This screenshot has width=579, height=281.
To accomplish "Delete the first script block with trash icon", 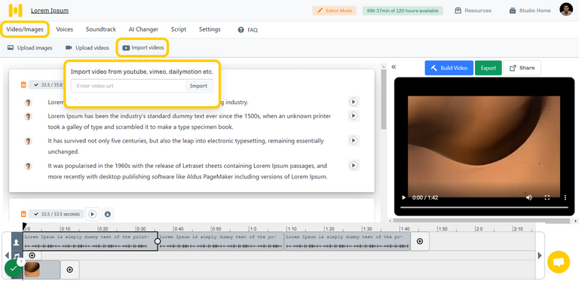I will tap(23, 85).
